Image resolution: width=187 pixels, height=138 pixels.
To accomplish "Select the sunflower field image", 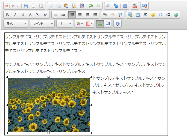I will pos(49,105).
